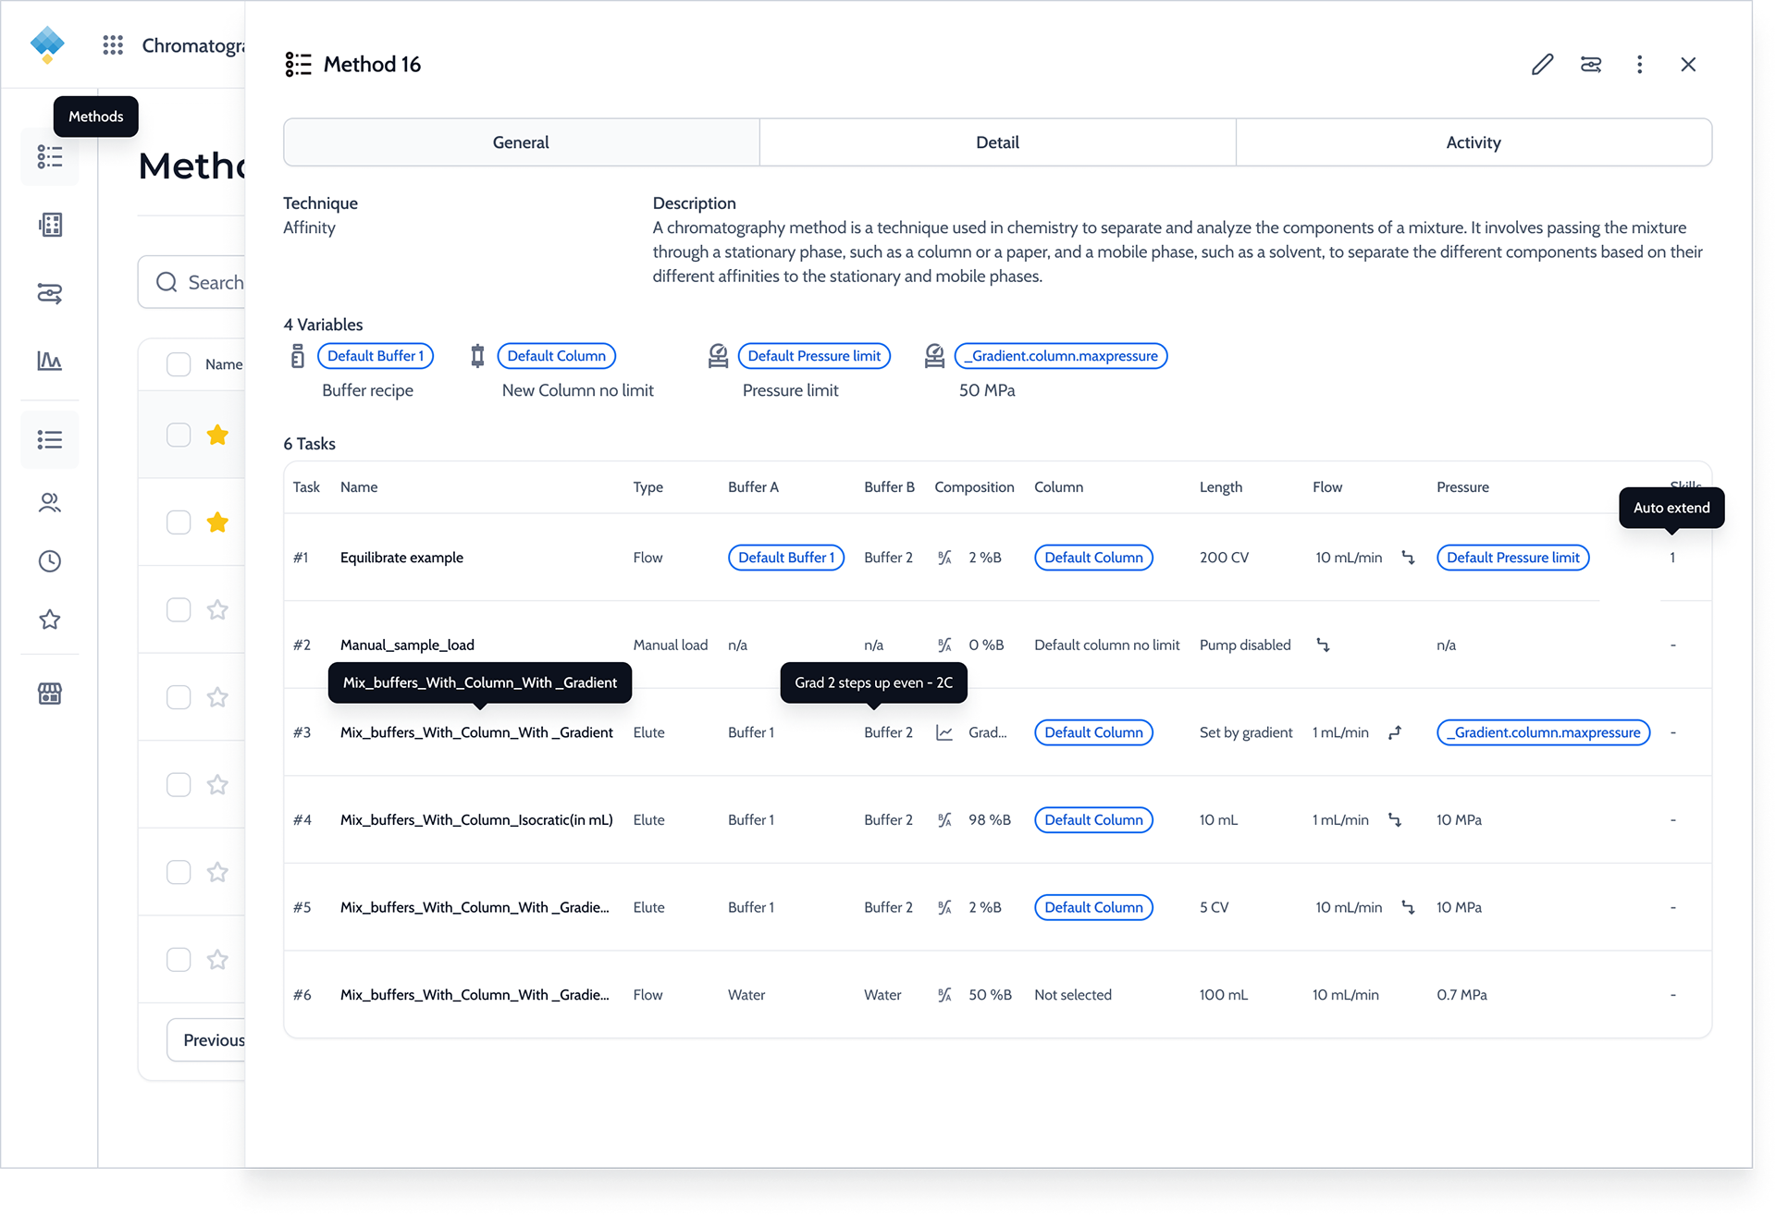Switch to the Activity tab
The width and height of the screenshot is (1776, 1216).
pos(1474,142)
